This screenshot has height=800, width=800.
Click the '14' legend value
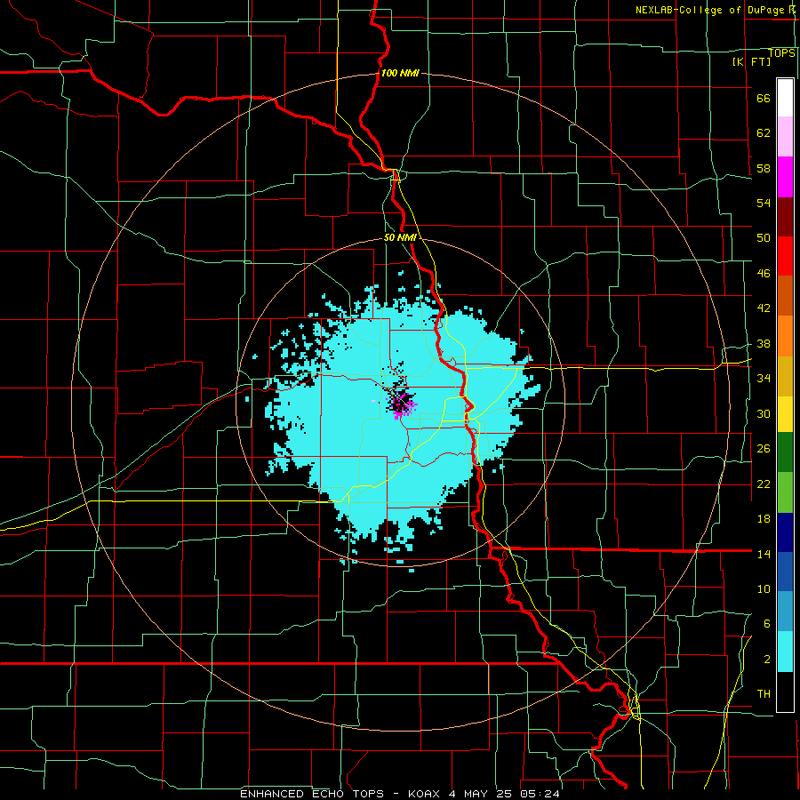[764, 554]
